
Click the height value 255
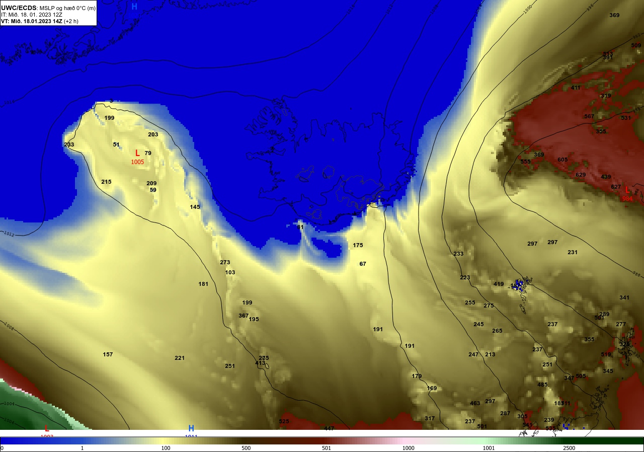tap(470, 303)
